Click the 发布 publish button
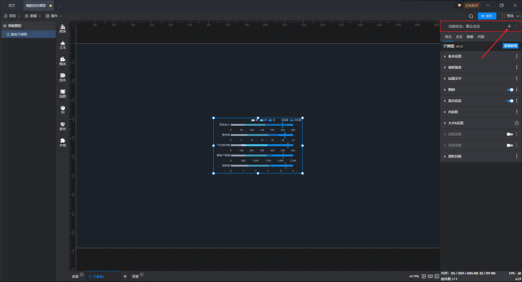522x282 pixels. 487,16
